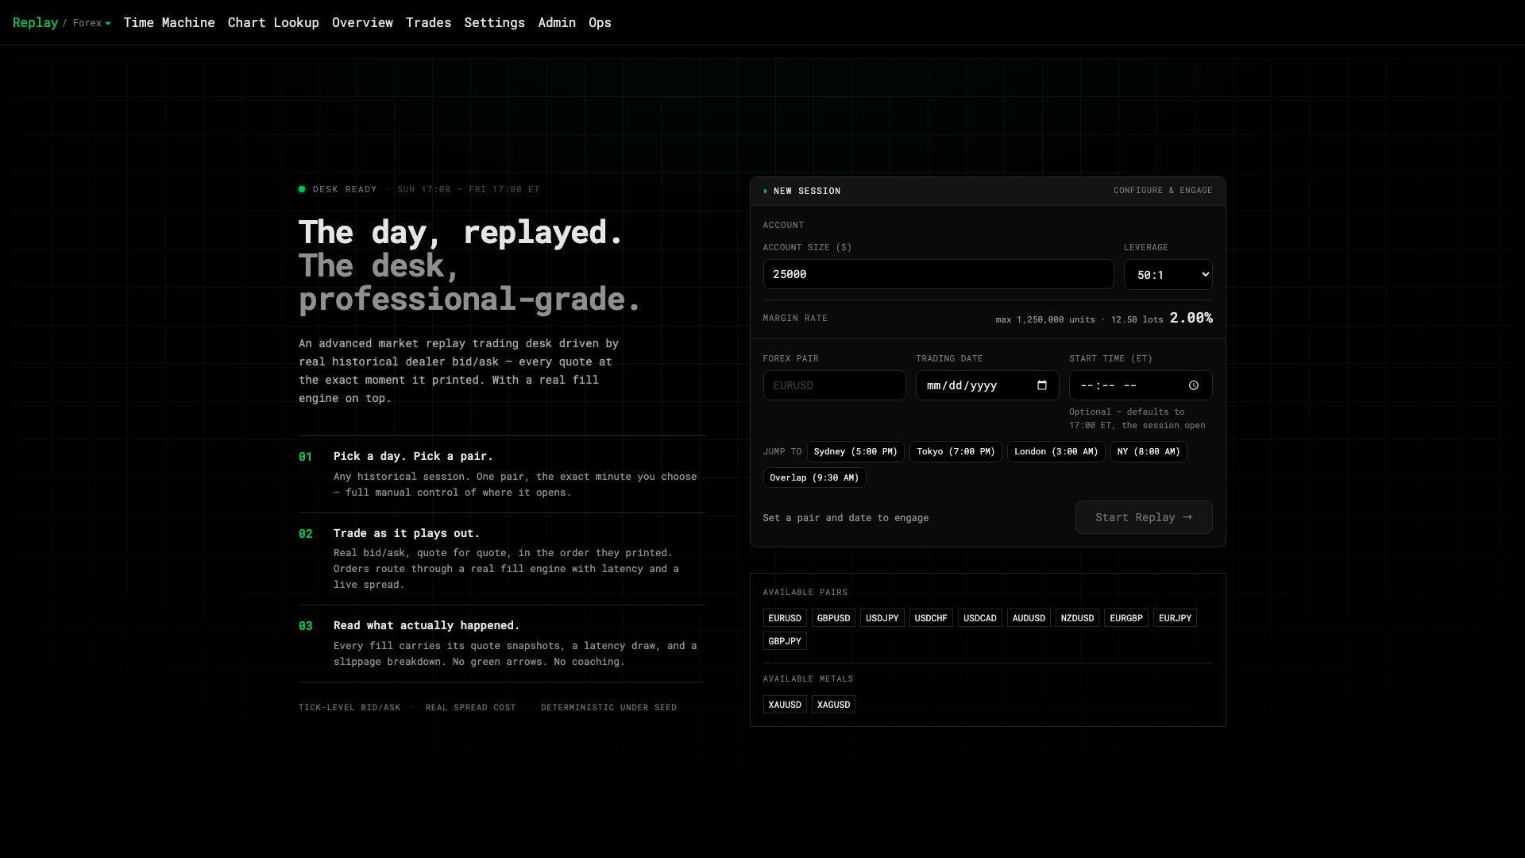Click the TICK-LEVEL BID/ASK footer text
The height and width of the screenshot is (858, 1525).
click(x=349, y=707)
